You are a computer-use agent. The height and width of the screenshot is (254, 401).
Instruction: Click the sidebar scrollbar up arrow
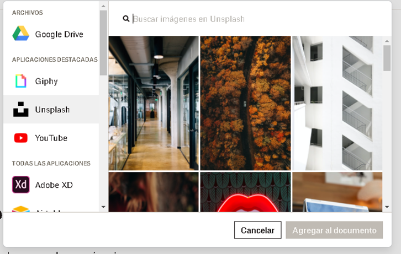coord(103,6)
